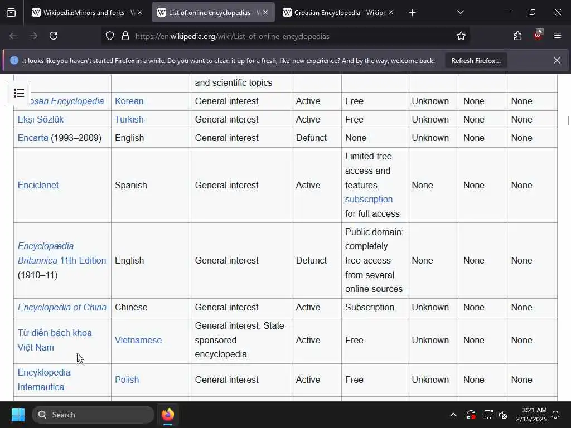Viewport: 571px width, 428px height.
Task: Select Defunct status in Britannica row
Action: (x=316, y=261)
